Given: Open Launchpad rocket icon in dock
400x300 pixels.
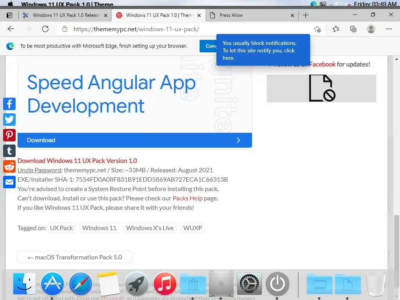Looking at the screenshot, I should (137, 284).
